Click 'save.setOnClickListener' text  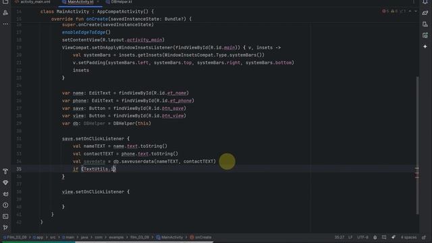pyautogui.click(x=93, y=138)
